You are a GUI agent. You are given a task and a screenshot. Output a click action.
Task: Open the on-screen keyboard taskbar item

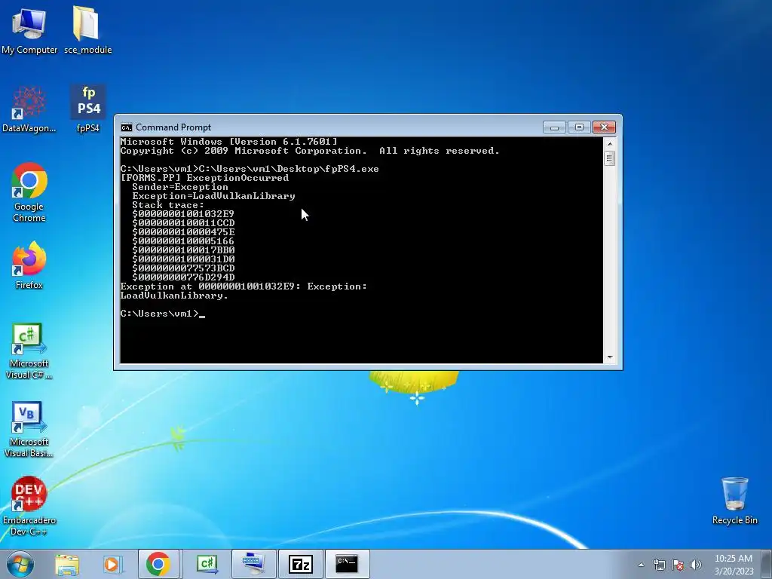253,564
